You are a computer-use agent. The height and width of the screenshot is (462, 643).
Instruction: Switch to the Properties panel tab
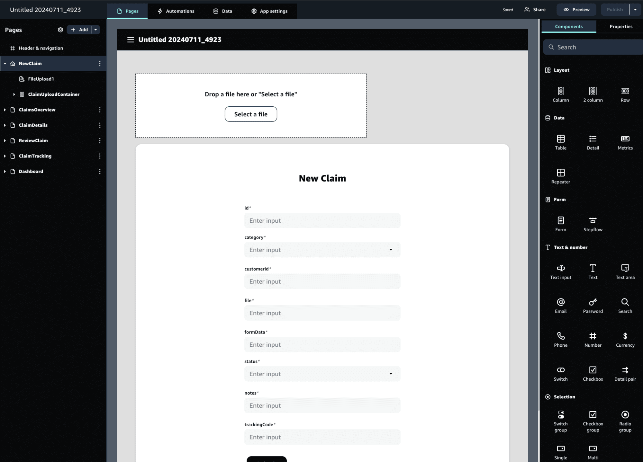point(621,27)
